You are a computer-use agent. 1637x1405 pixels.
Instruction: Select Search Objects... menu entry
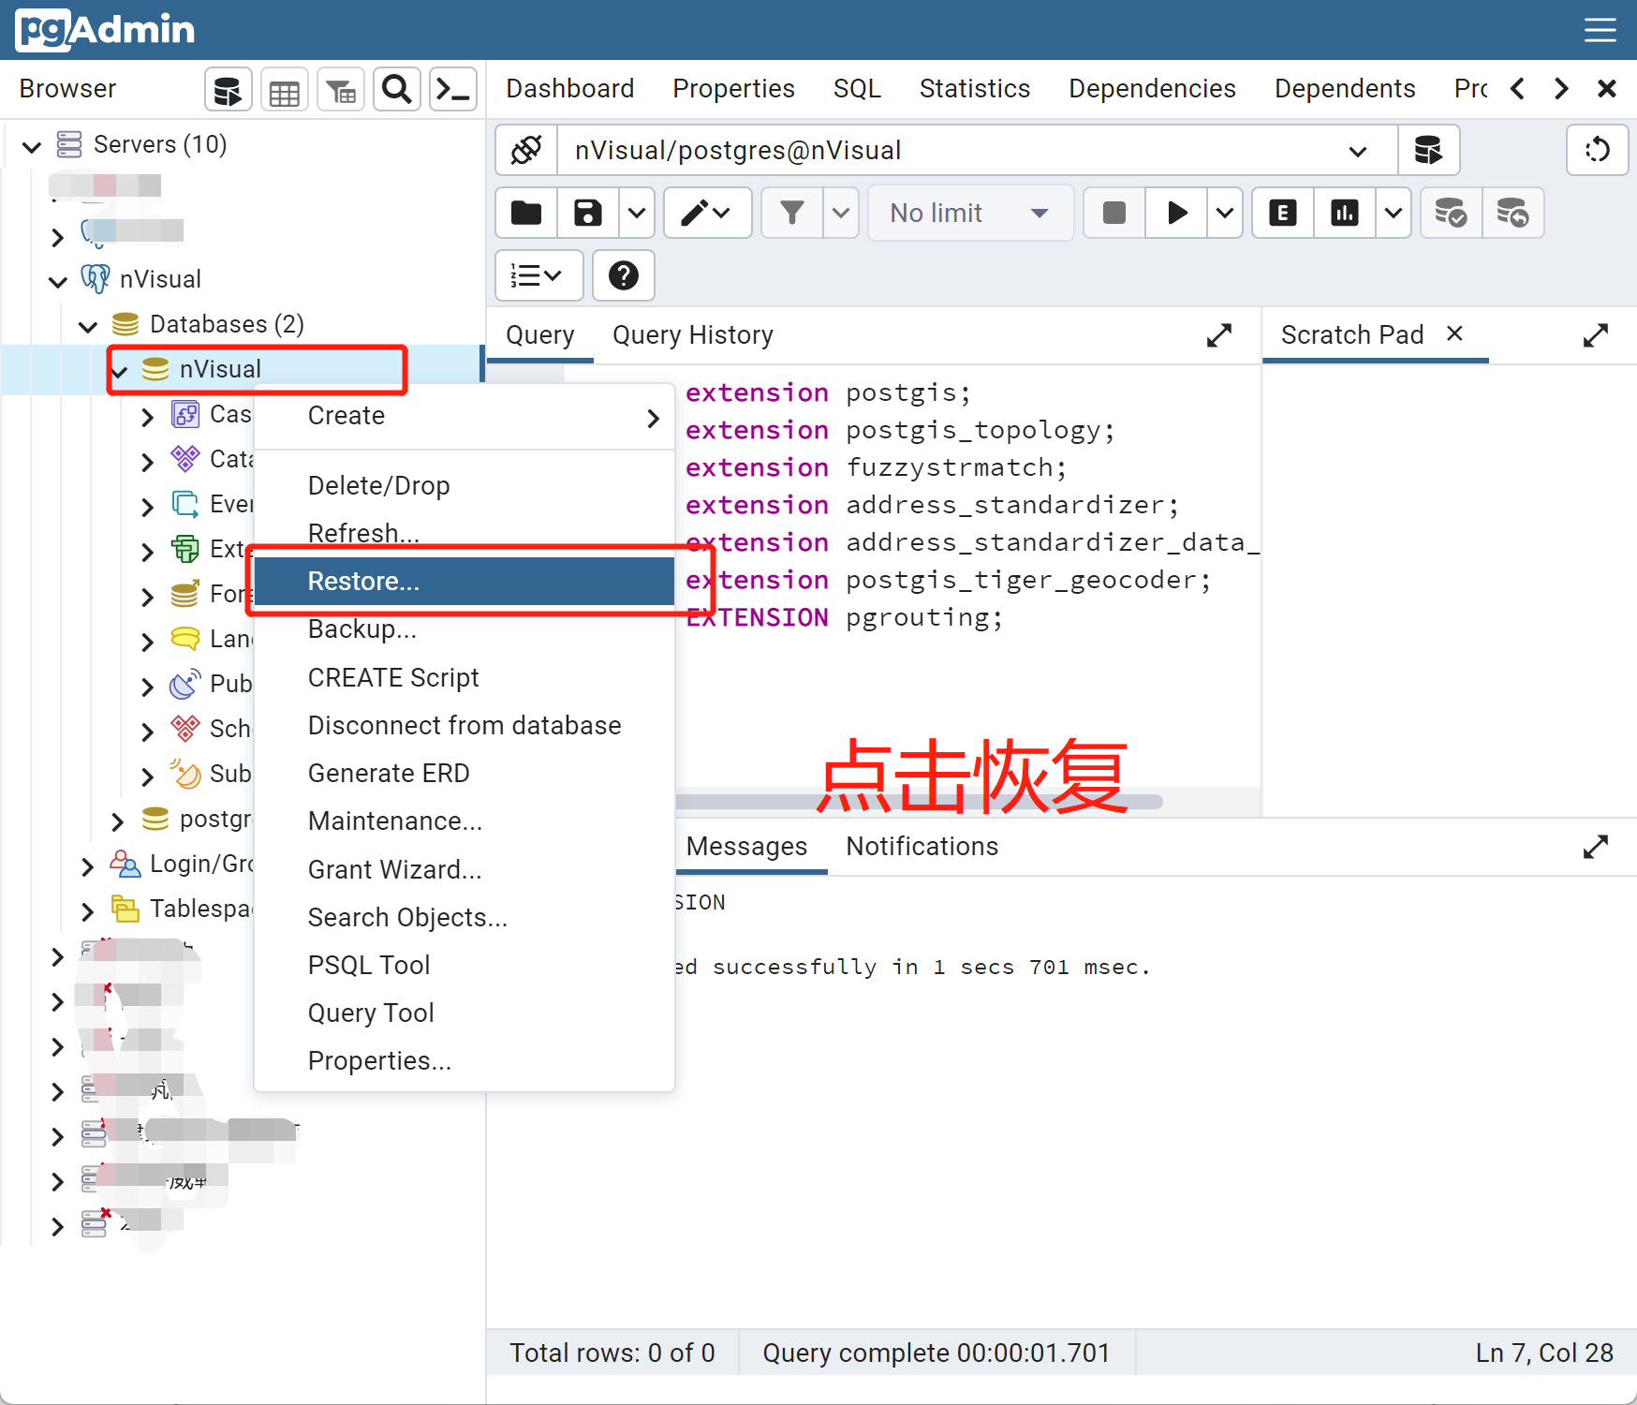(465, 917)
